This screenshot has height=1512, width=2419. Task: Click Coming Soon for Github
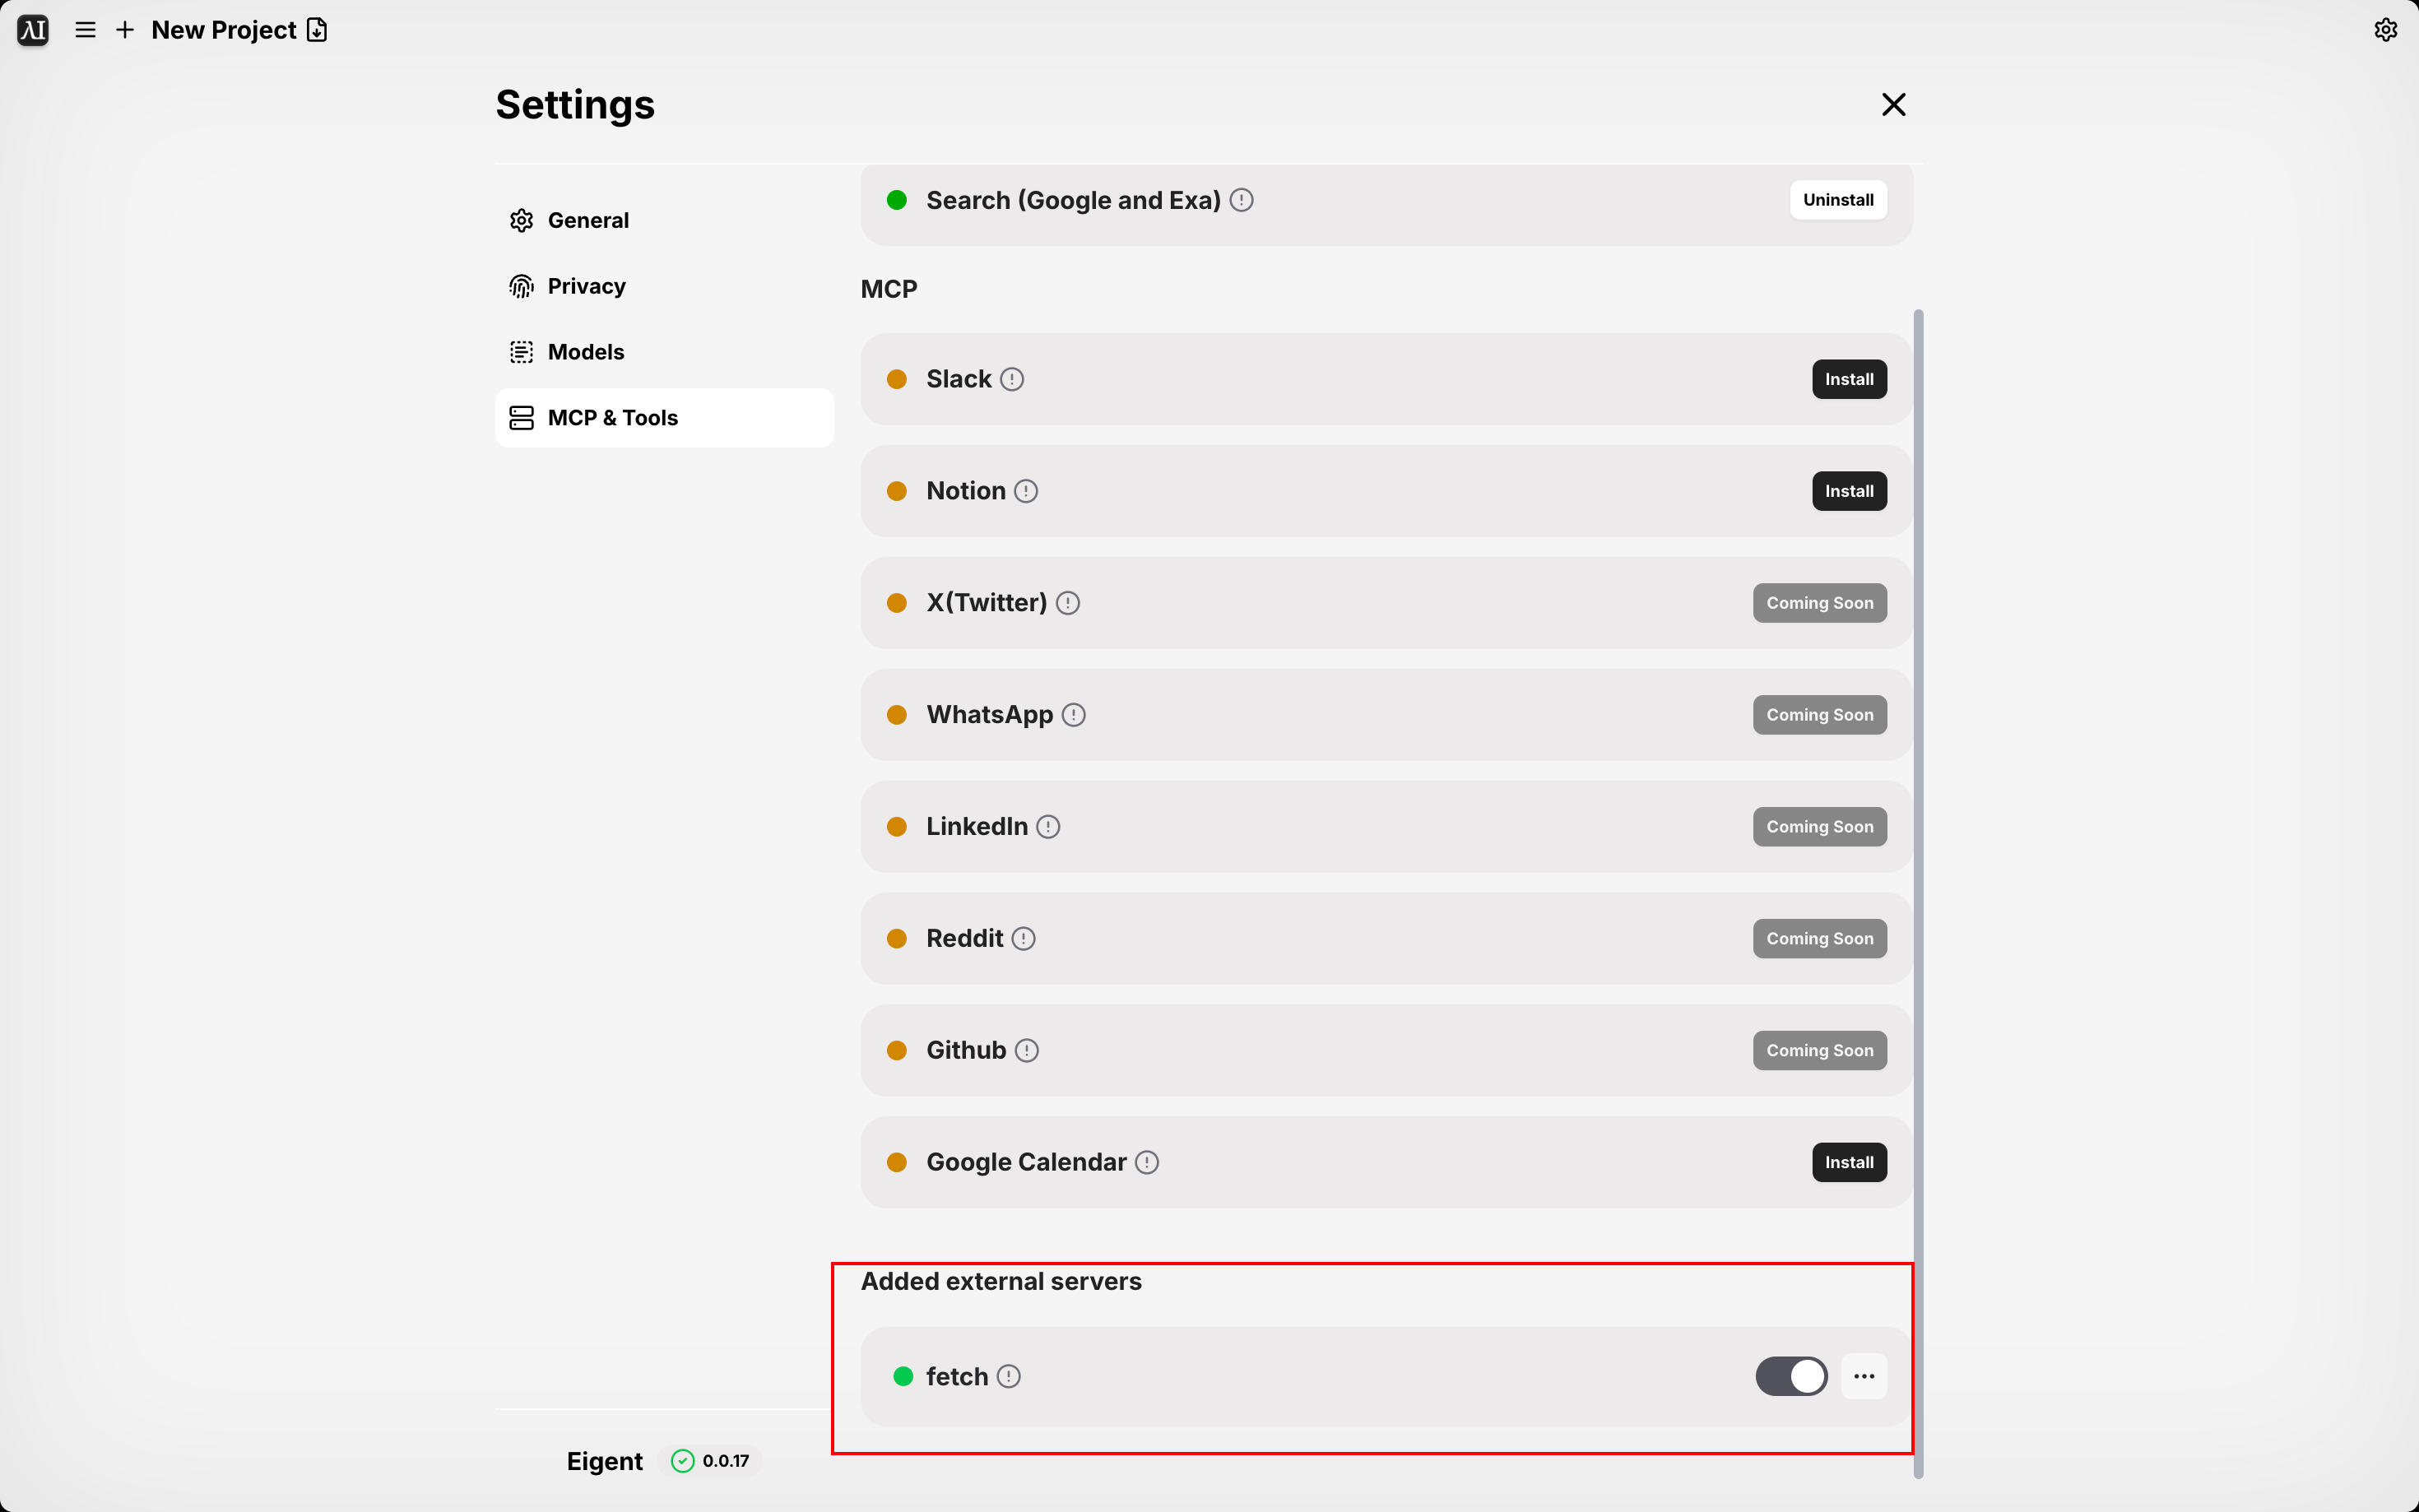1819,1051
